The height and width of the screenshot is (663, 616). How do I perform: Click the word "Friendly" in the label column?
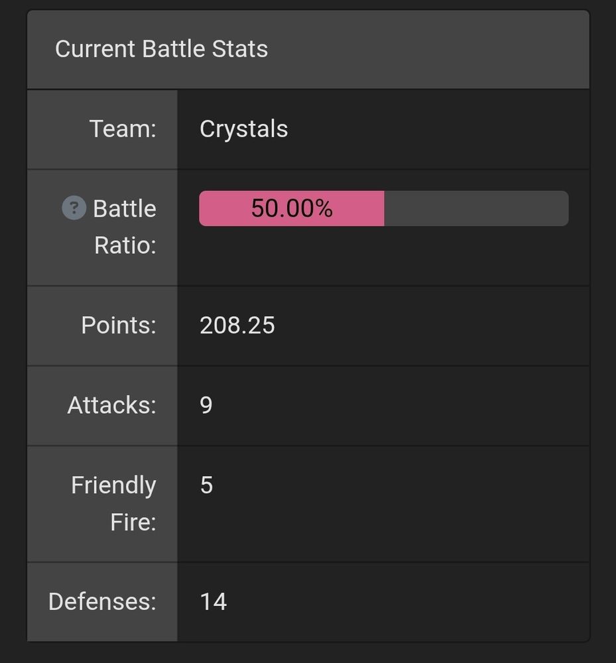pyautogui.click(x=113, y=485)
